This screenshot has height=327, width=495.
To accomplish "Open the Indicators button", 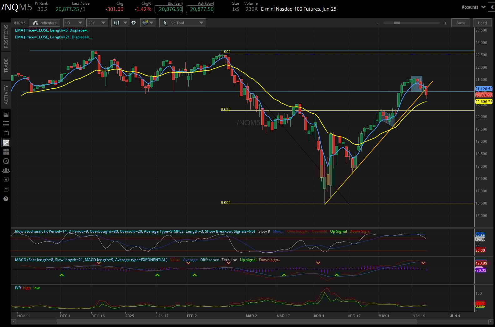I will (45, 23).
